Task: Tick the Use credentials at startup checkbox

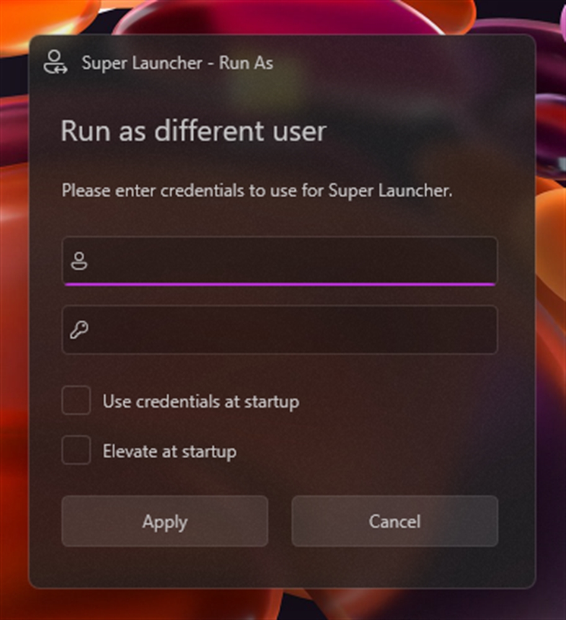Action: (x=76, y=400)
